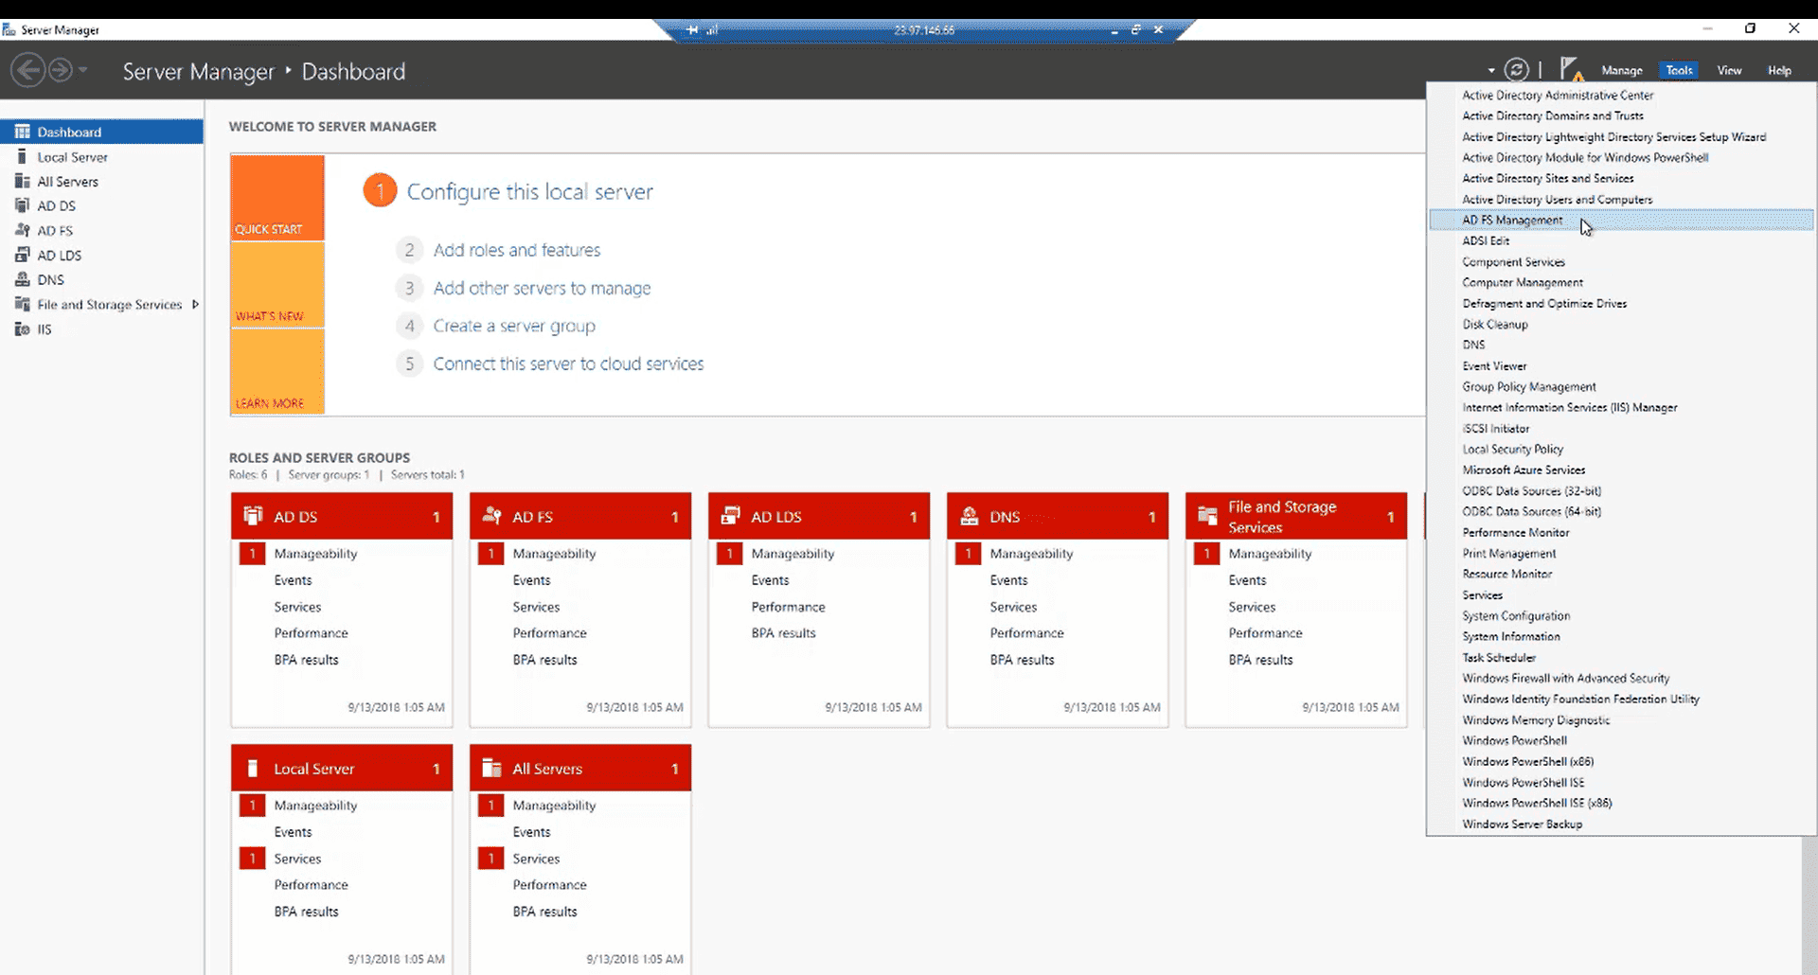
Task: Select the Quick Start orange tile
Action: 277,198
